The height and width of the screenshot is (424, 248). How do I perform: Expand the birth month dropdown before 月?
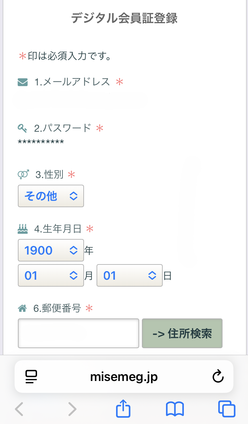coord(51,275)
